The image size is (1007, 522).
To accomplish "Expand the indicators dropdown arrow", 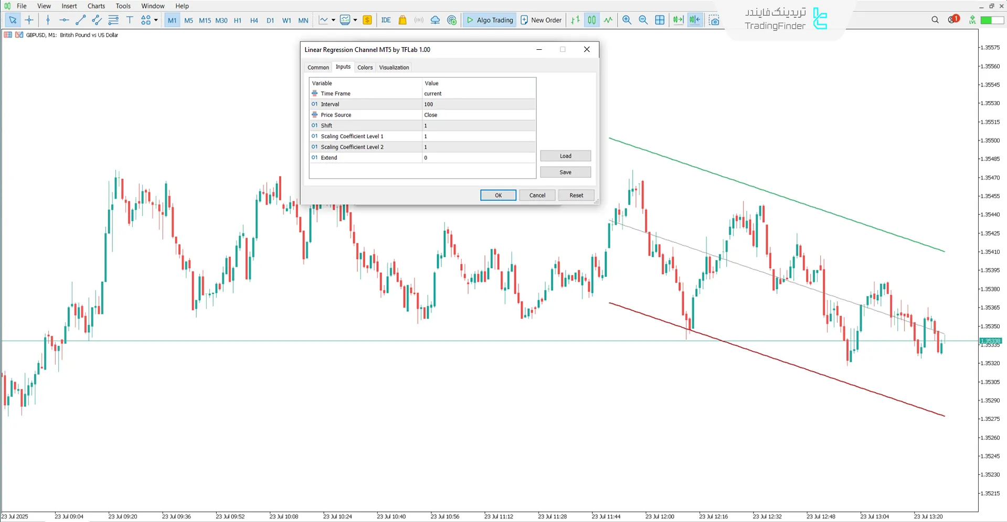I will (x=355, y=20).
